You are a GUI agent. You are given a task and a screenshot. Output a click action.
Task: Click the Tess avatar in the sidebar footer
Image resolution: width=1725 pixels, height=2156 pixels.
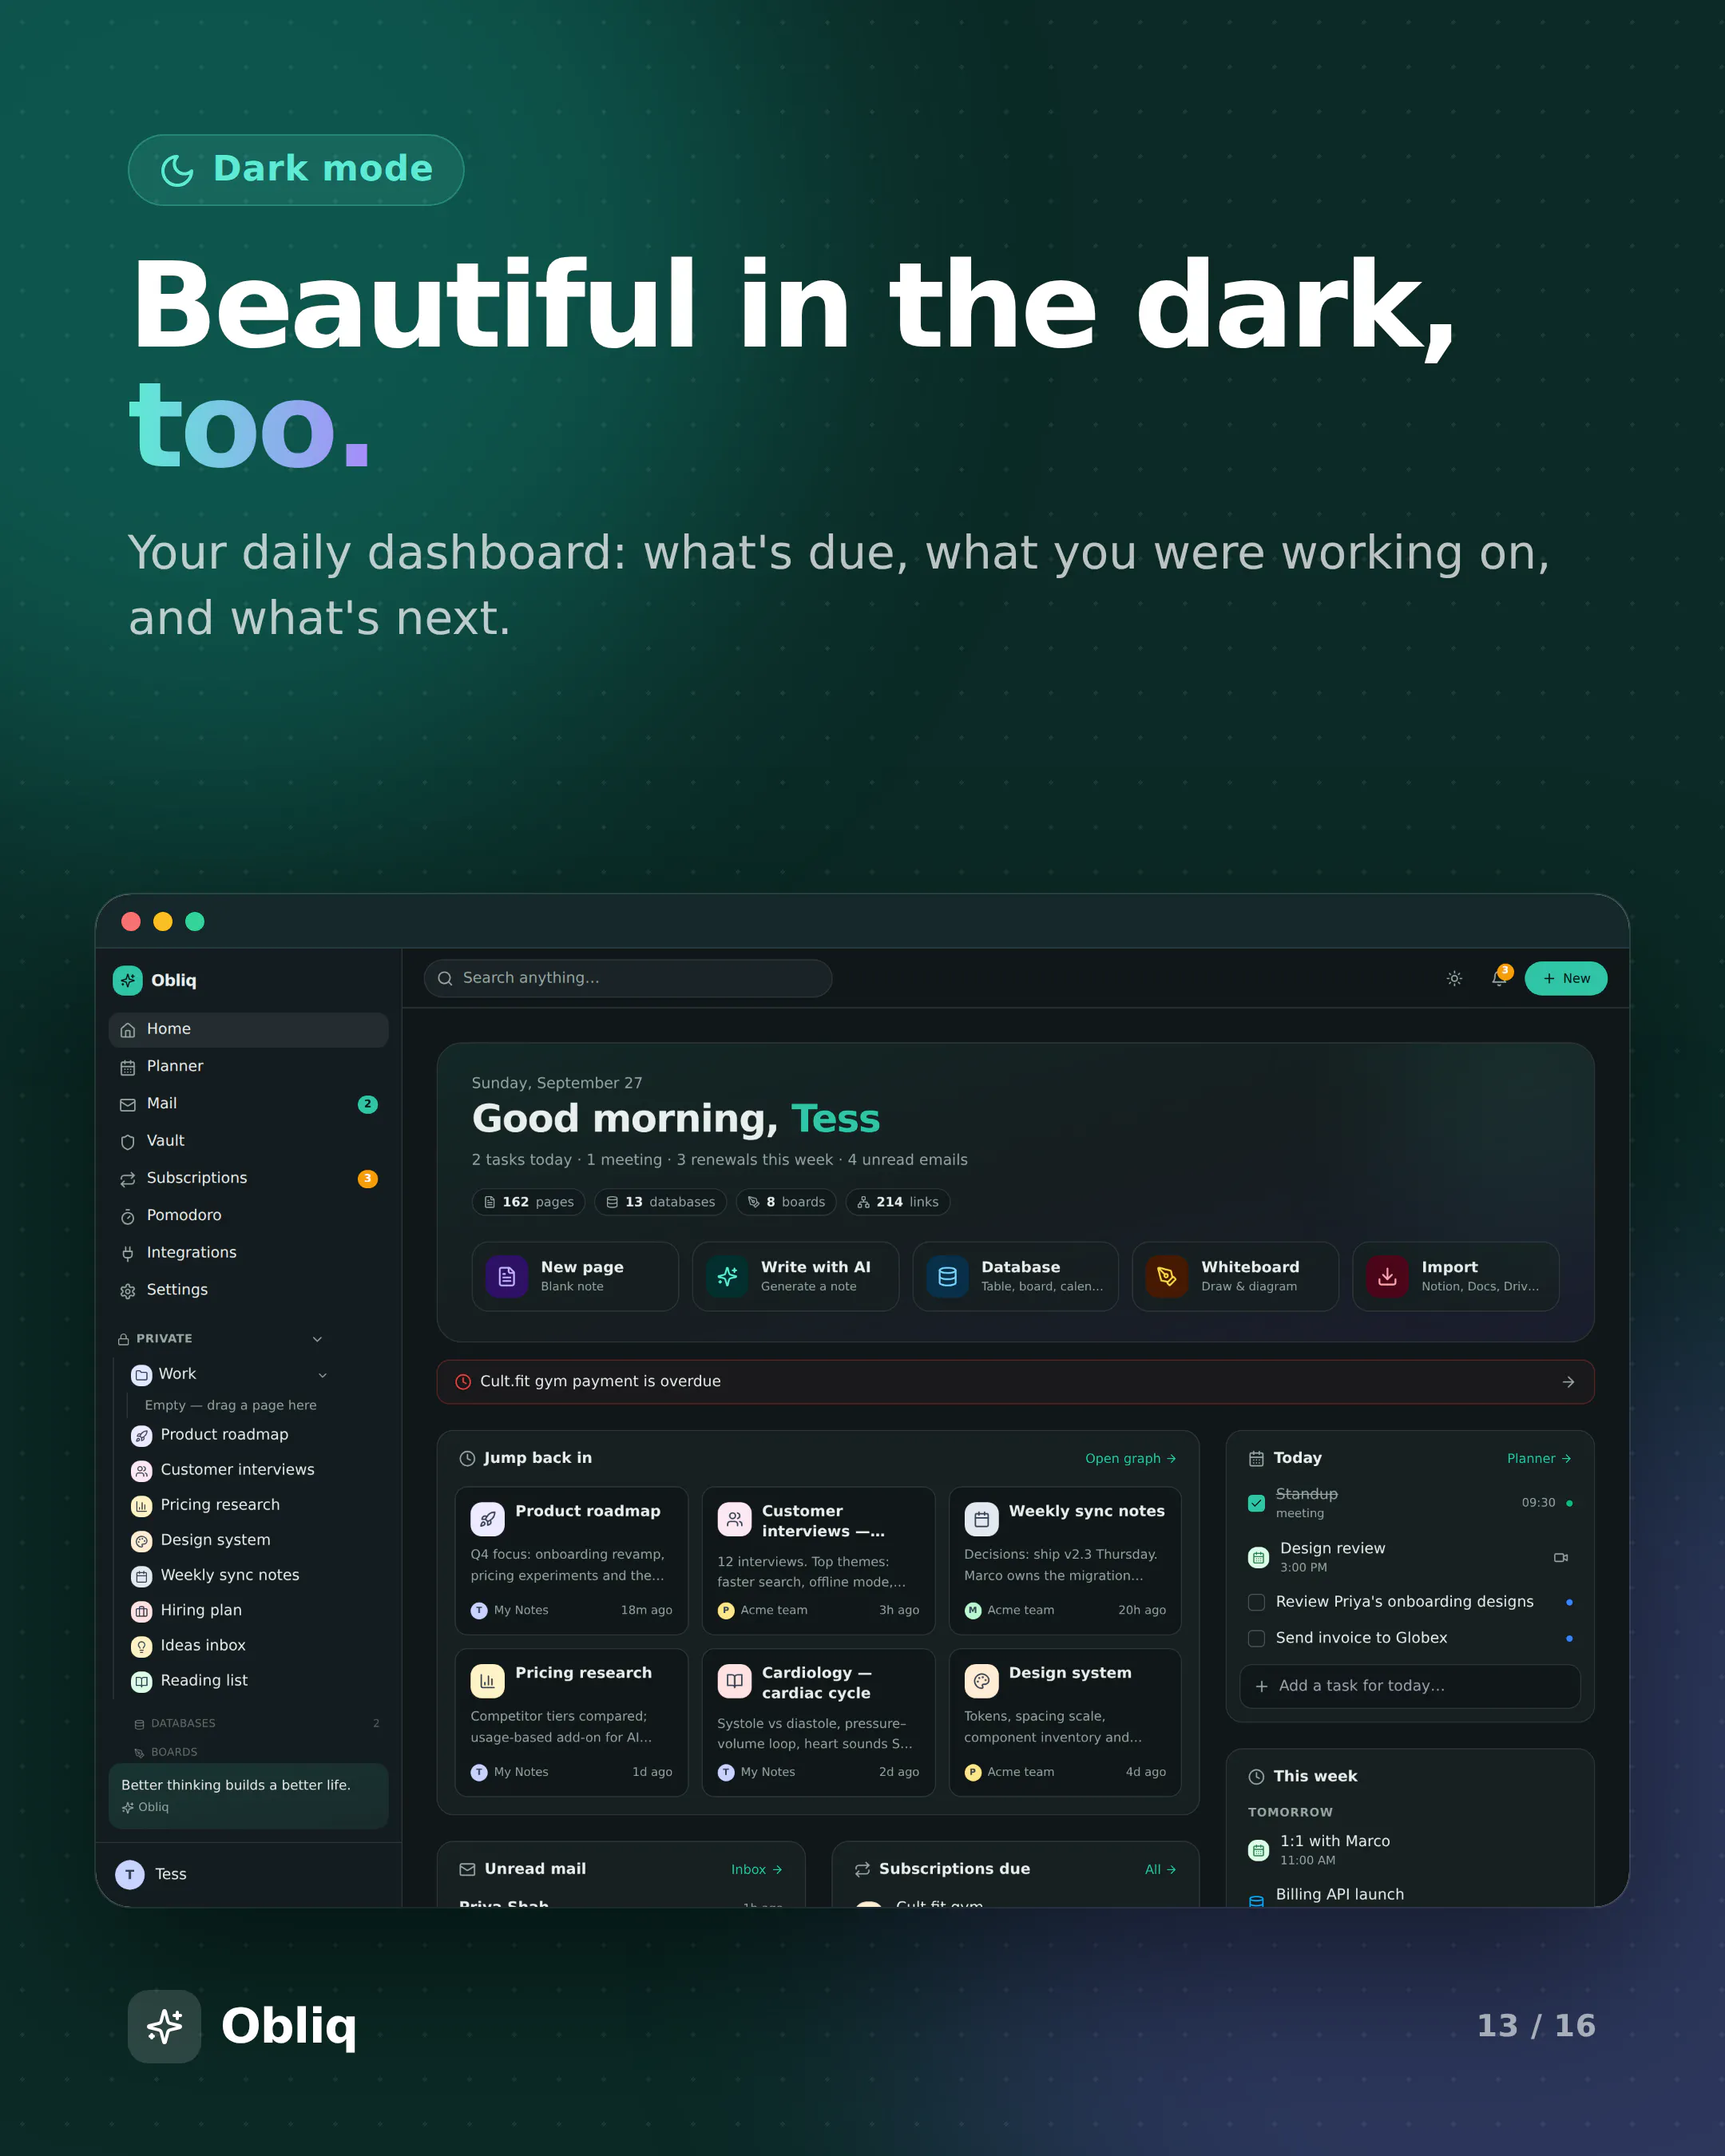click(130, 1874)
